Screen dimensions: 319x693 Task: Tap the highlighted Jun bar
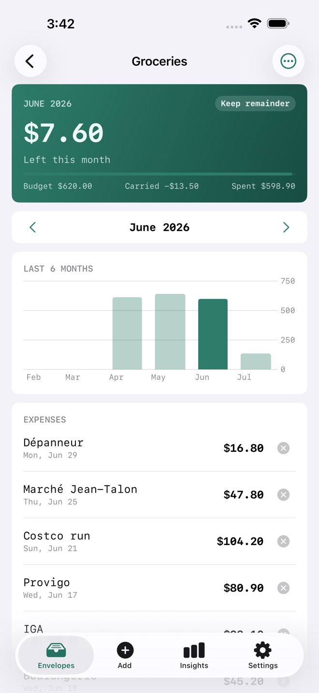(213, 334)
